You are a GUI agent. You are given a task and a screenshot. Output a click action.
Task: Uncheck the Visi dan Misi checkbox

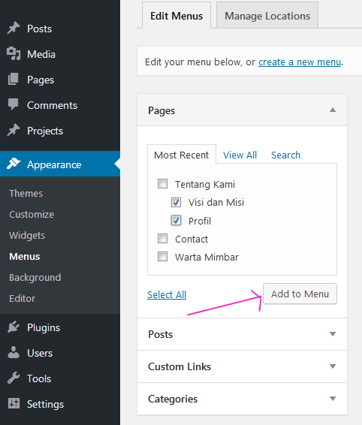176,202
